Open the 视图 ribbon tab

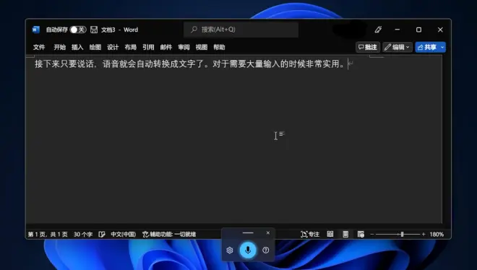point(202,47)
